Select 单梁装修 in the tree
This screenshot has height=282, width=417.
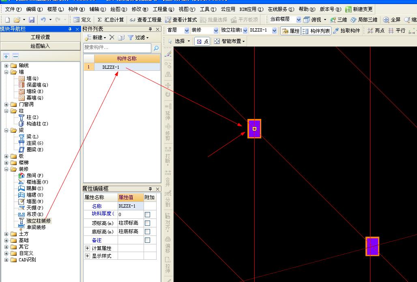tap(36, 227)
